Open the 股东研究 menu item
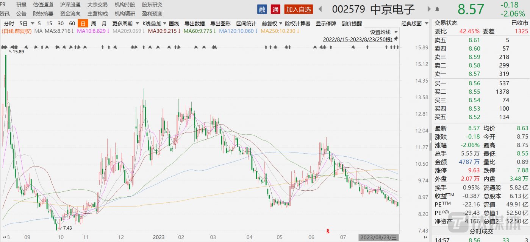530x242 pixels. 152,5
